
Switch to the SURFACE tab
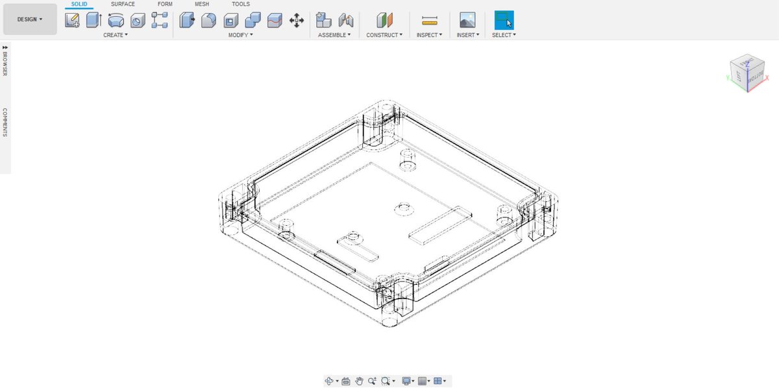pyautogui.click(x=123, y=4)
